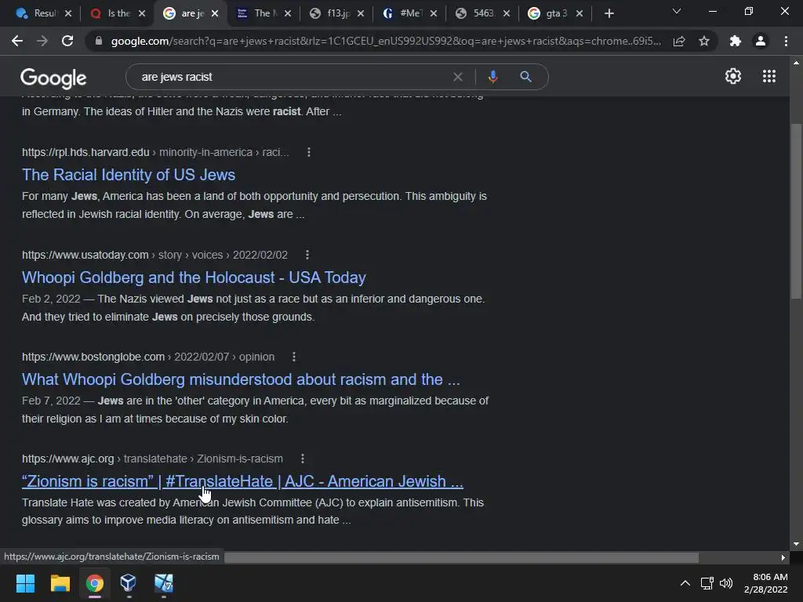Click the vertical scrollbar thumb
The height and width of the screenshot is (602, 803).
coord(796,211)
